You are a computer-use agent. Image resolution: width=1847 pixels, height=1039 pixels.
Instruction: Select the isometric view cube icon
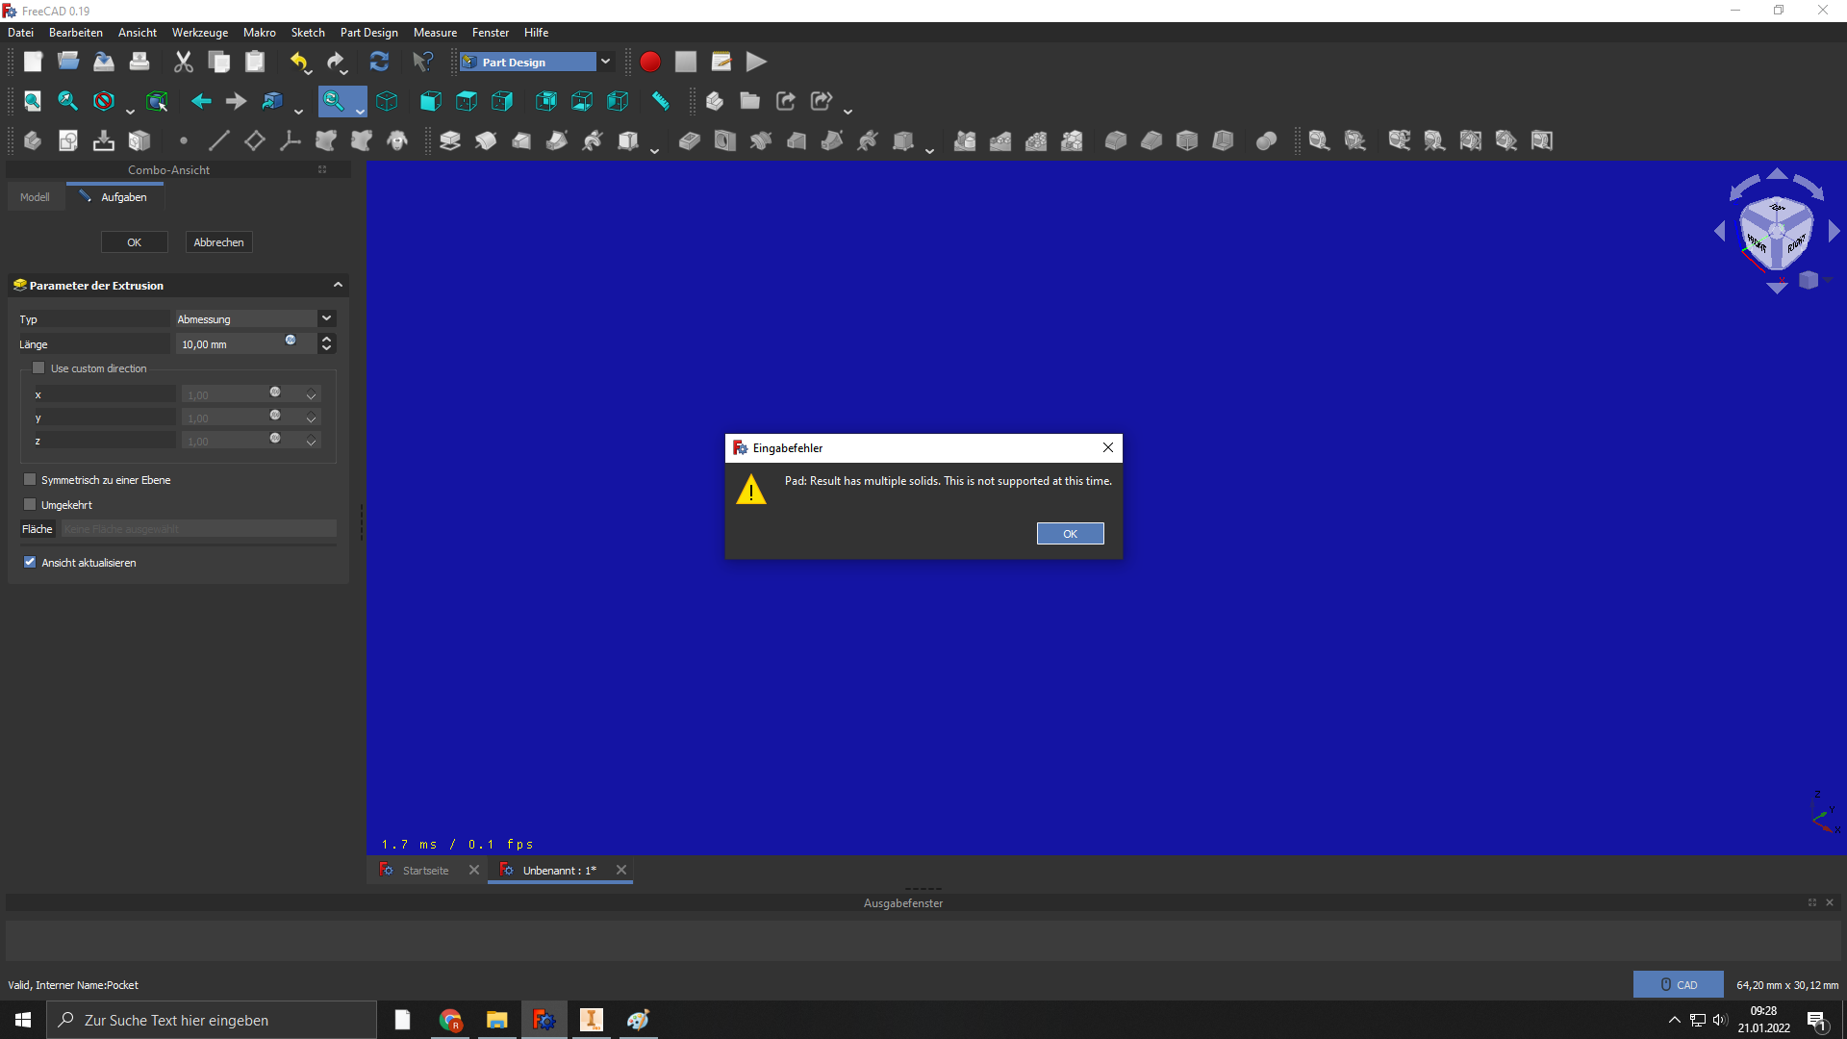(387, 101)
